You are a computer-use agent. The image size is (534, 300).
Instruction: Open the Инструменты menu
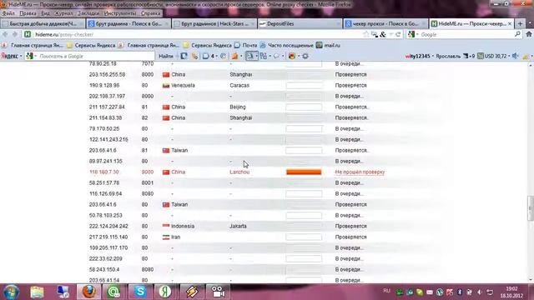click(x=120, y=13)
